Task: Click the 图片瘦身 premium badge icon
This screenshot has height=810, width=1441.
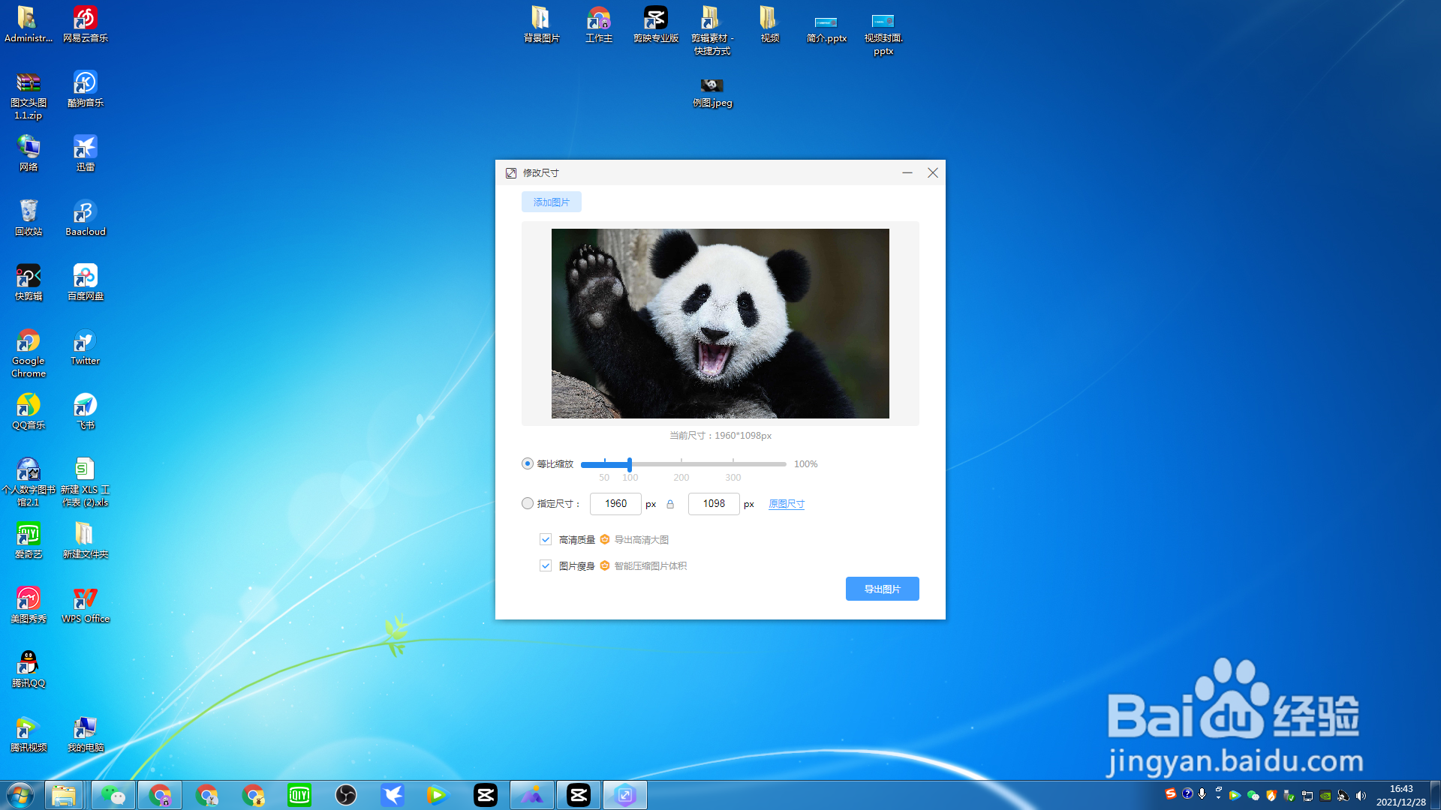Action: pos(605,565)
